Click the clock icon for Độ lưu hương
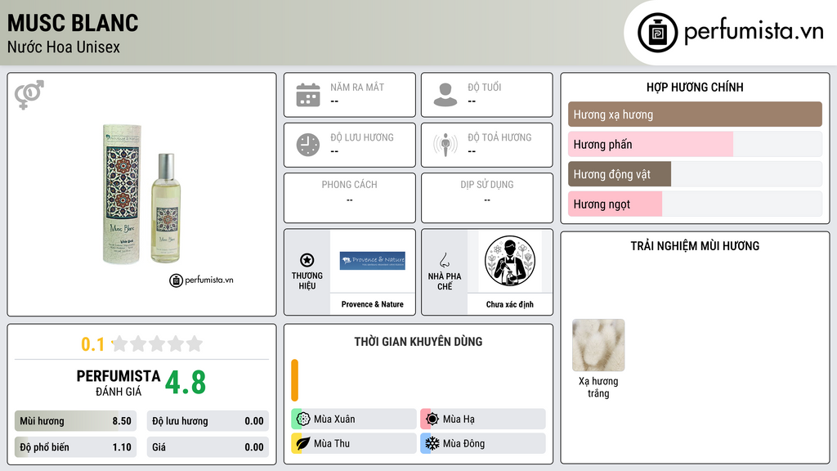The image size is (837, 471). click(x=308, y=145)
